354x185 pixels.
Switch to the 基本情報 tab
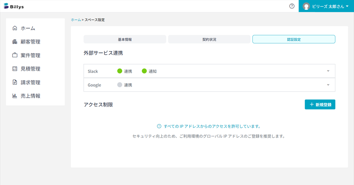tap(125, 39)
